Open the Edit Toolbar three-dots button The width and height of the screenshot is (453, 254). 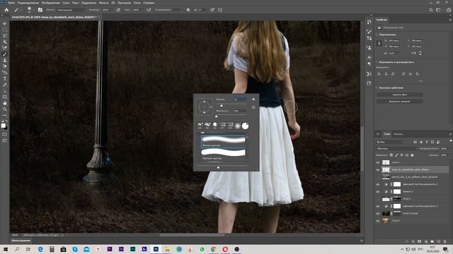point(5,115)
